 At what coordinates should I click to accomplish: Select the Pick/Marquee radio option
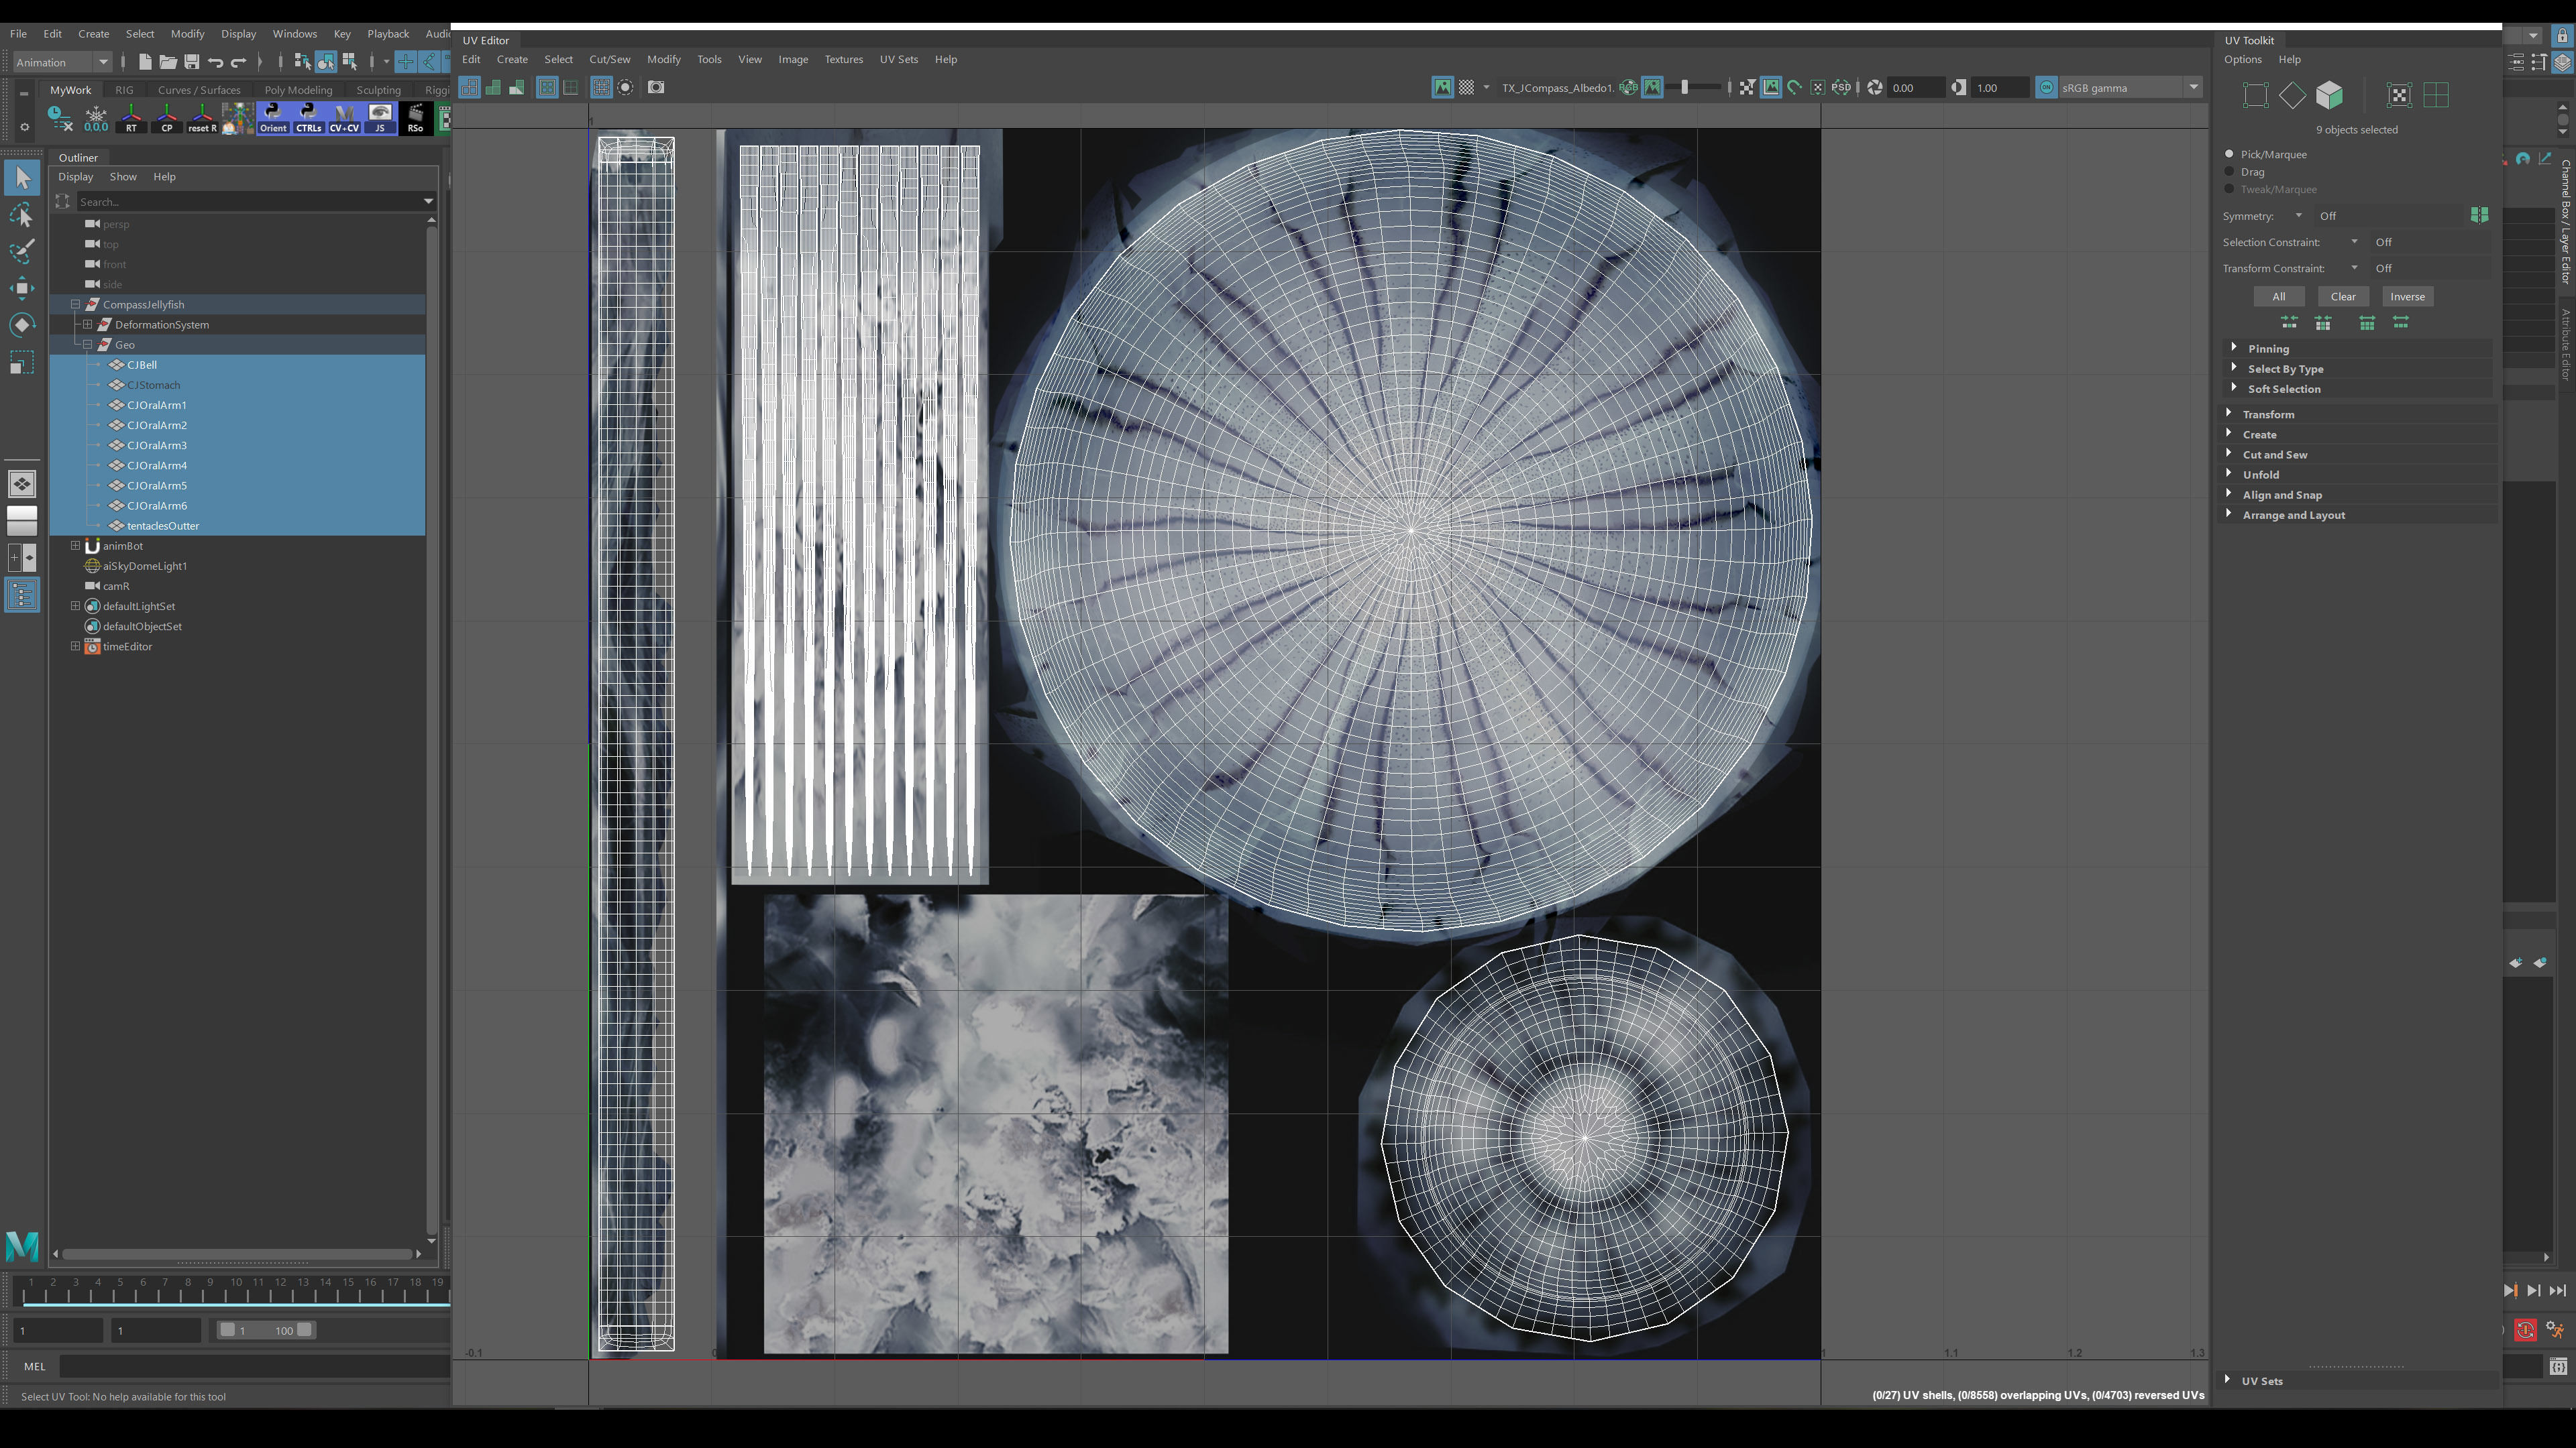(2229, 154)
